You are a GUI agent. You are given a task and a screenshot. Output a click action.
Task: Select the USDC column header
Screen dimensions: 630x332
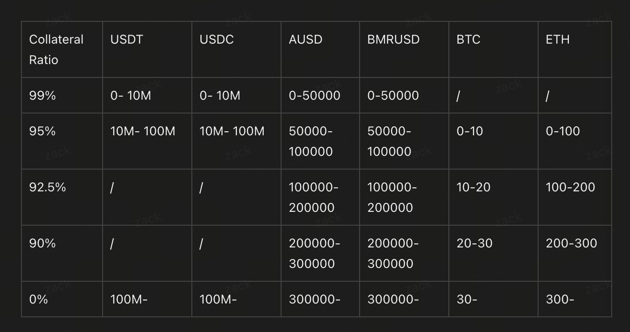pyautogui.click(x=216, y=40)
